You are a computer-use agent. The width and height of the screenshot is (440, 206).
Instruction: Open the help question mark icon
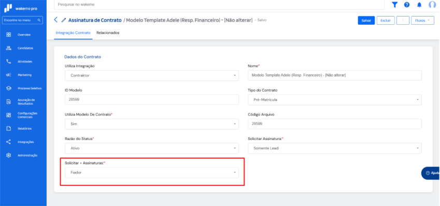[407, 5]
